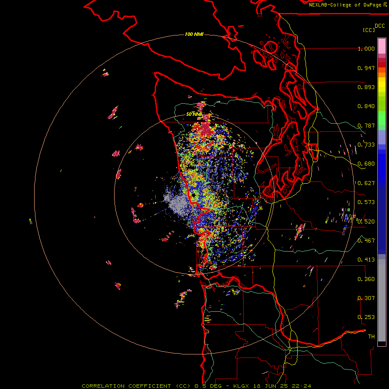Select the 0.307 scale value

click(x=366, y=298)
